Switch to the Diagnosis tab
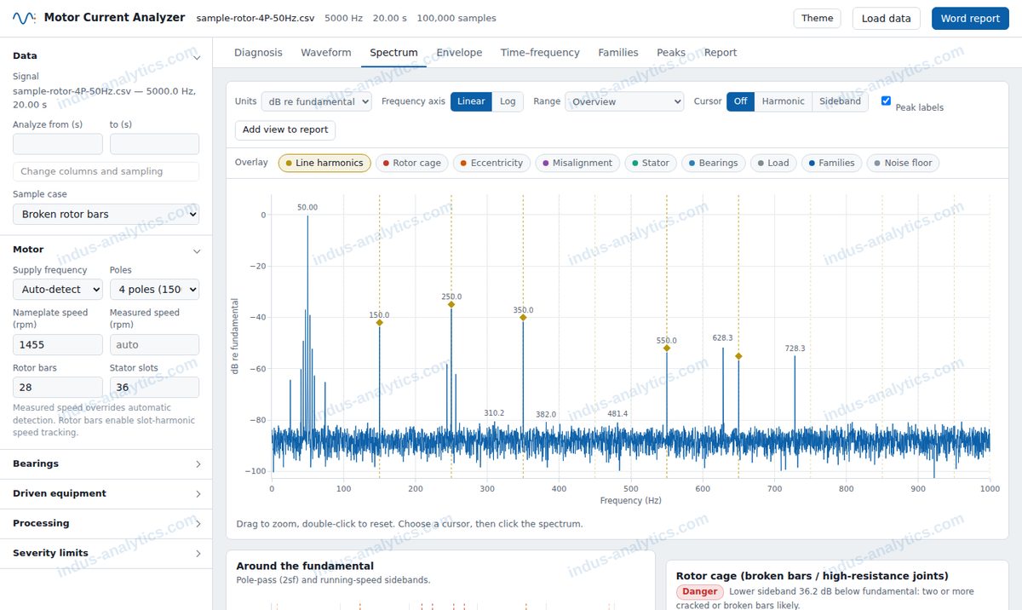The height and width of the screenshot is (610, 1022). [258, 53]
